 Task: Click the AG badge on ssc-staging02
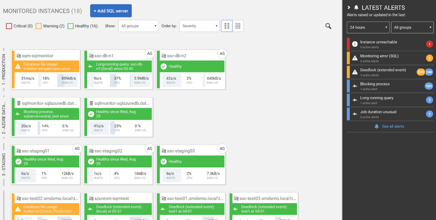tap(150, 149)
